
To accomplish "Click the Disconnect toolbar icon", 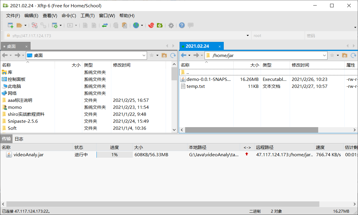I will (x=35, y=25).
